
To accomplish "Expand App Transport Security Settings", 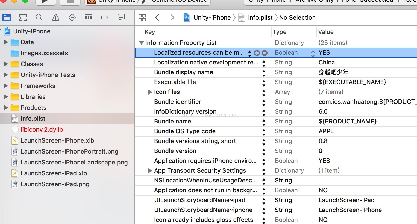I will click(x=150, y=171).
